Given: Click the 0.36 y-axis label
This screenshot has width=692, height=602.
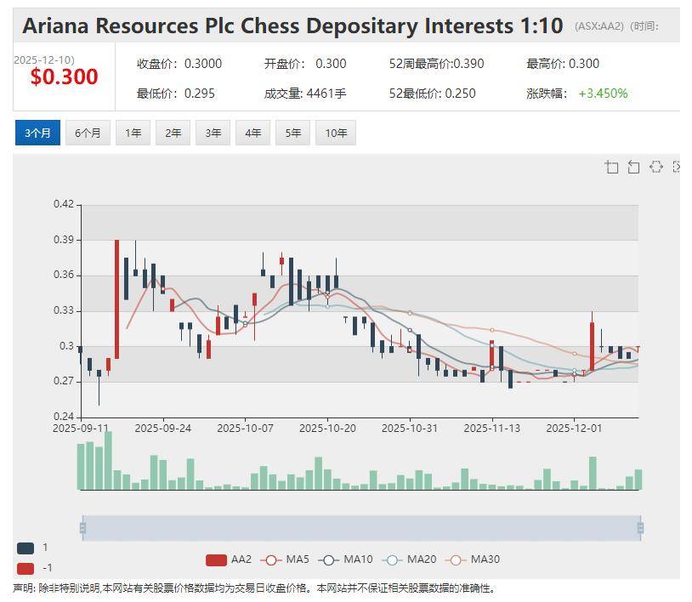Looking at the screenshot, I should 64,275.
